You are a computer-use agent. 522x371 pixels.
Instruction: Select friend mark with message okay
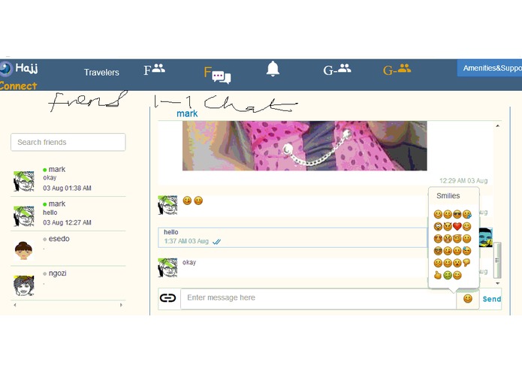pos(68,179)
